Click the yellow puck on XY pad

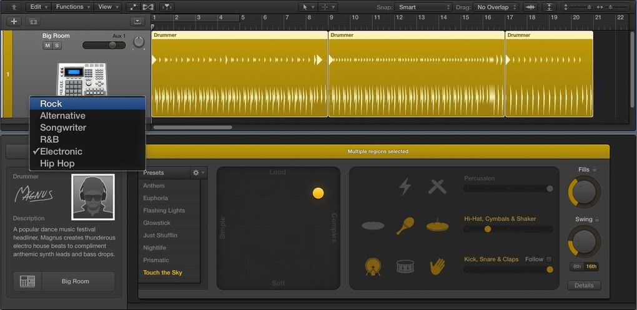[x=318, y=193]
